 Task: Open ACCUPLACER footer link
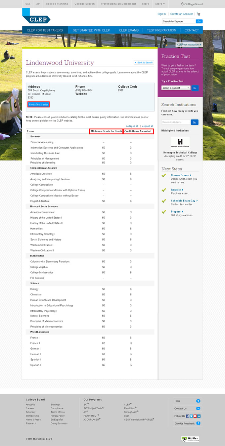pos(92,420)
